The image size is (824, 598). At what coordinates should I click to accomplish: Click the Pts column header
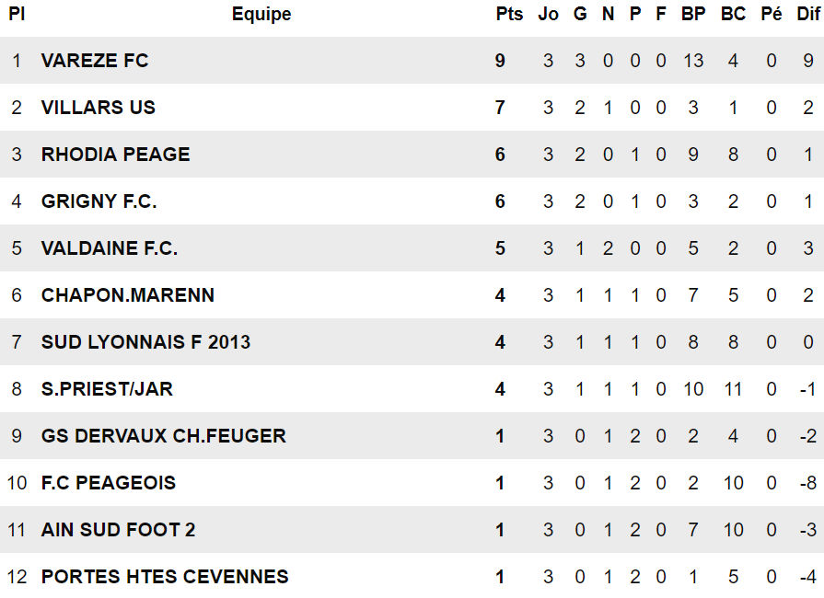pyautogui.click(x=509, y=14)
